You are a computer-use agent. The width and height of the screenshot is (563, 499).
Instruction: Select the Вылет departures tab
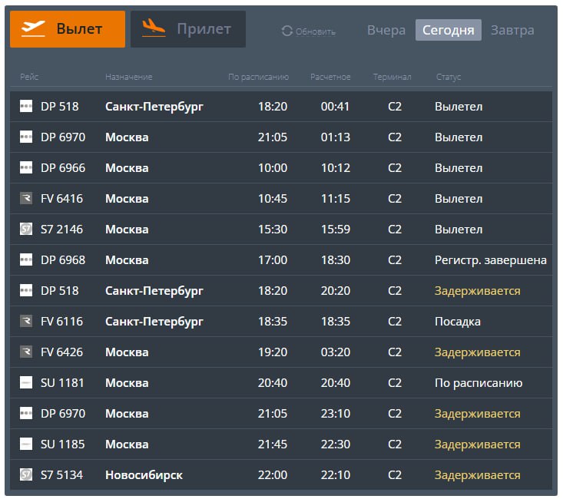coord(68,29)
